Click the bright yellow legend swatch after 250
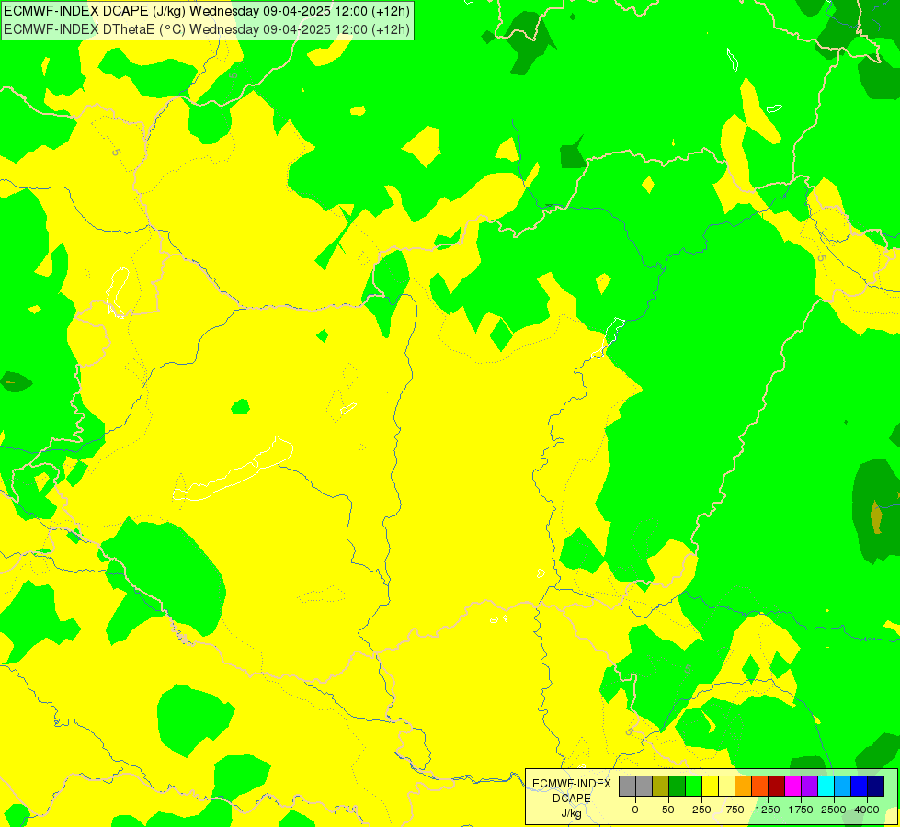This screenshot has height=827, width=900. coord(711,787)
